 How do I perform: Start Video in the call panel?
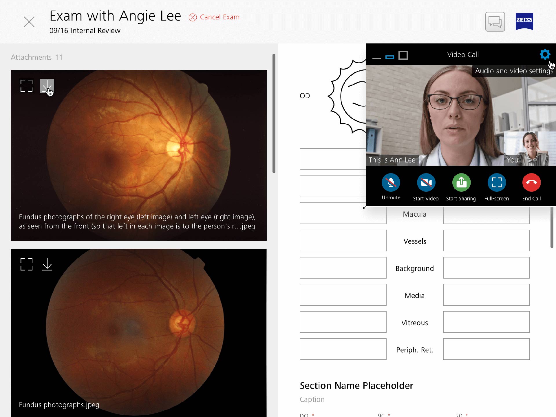pos(426,182)
